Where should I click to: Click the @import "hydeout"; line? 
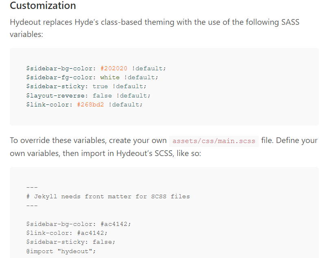(x=61, y=251)
